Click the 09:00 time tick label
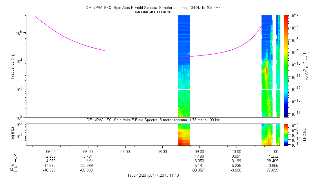 click(x=199, y=151)
